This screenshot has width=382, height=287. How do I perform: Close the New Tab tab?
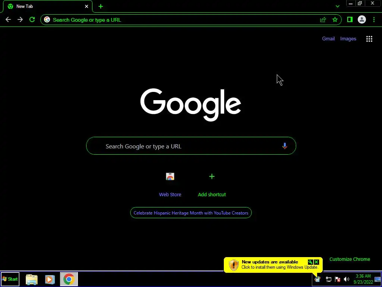(x=87, y=6)
